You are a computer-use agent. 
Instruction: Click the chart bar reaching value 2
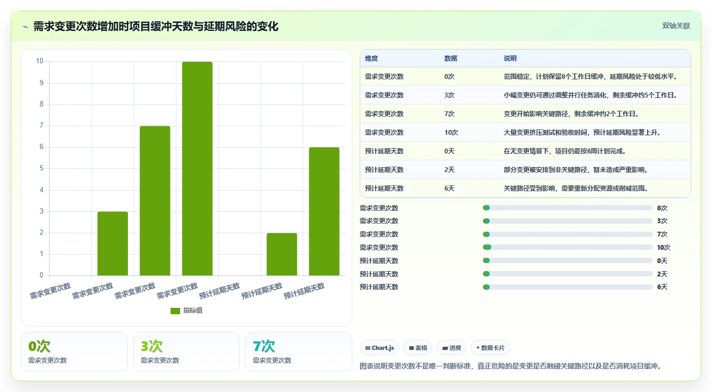click(x=282, y=255)
